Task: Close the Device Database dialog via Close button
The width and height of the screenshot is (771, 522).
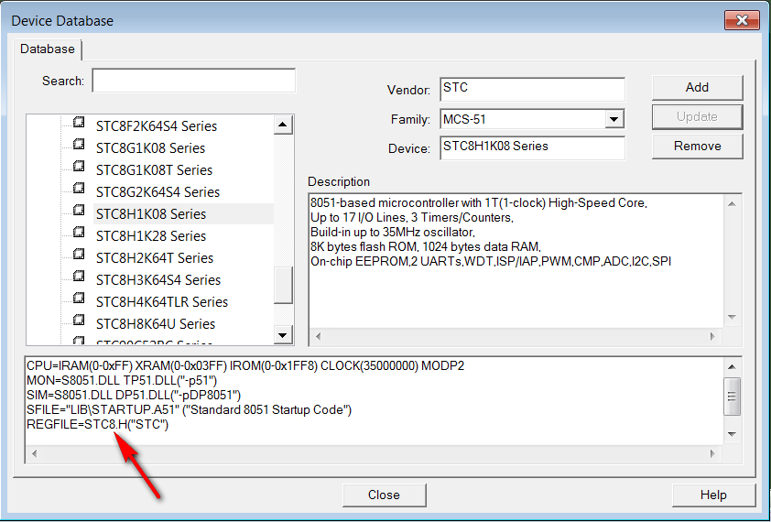Action: tap(384, 495)
